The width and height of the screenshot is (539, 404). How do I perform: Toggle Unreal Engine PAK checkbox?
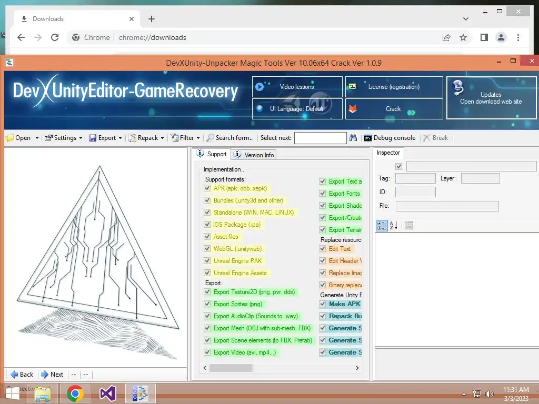[207, 261]
